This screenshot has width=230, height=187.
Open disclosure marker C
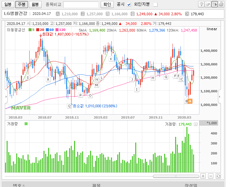tap(182, 79)
